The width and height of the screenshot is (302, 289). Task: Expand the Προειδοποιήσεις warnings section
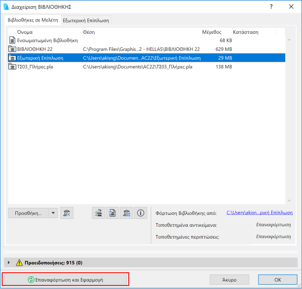pyautogui.click(x=9, y=263)
